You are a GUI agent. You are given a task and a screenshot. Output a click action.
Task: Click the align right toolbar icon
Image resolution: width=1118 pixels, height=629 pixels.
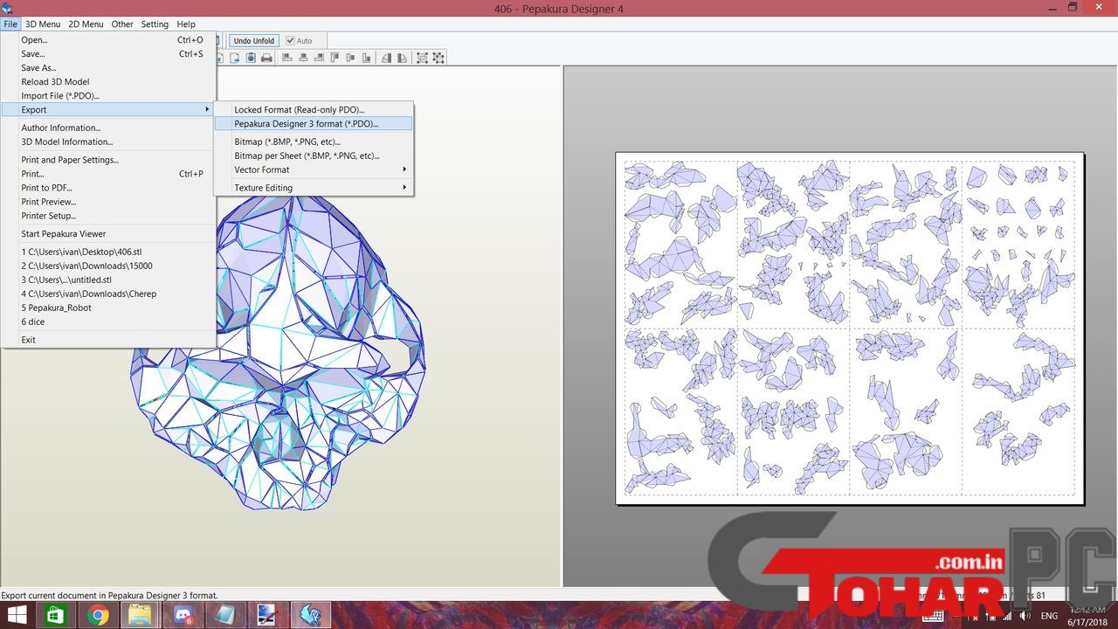point(319,58)
